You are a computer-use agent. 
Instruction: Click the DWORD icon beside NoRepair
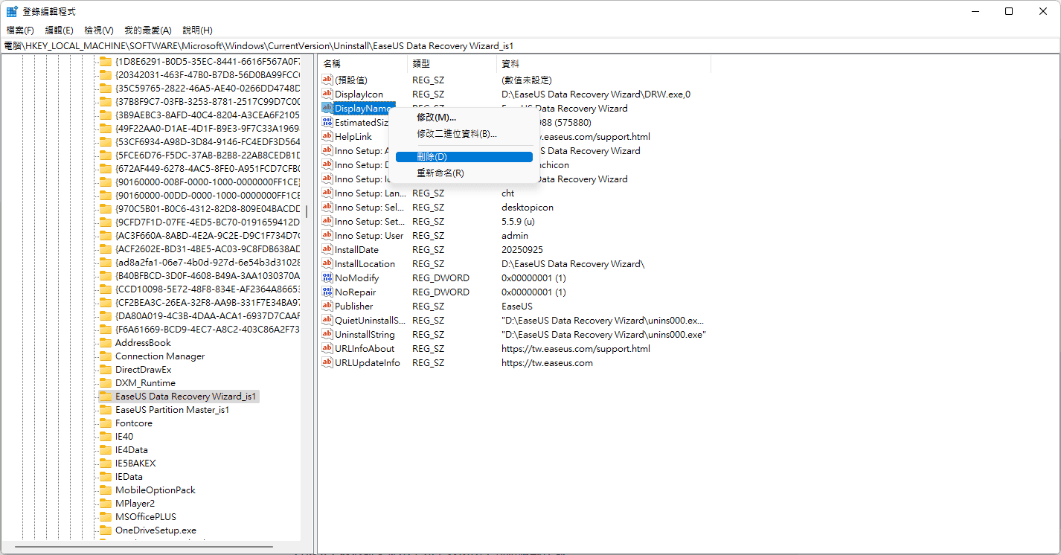coord(327,292)
